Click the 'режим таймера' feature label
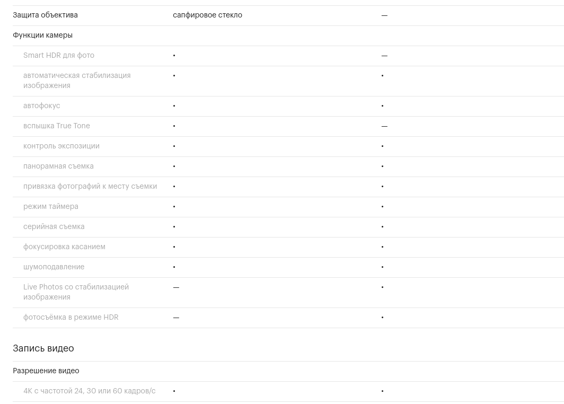 (x=51, y=206)
